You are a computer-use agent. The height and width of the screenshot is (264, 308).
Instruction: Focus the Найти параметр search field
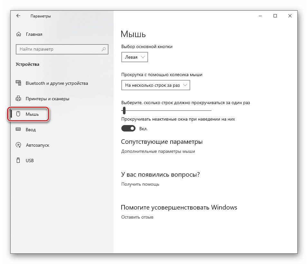coord(62,49)
